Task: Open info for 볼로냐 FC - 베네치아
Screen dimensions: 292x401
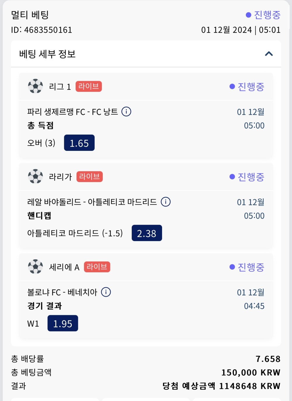Action: tap(106, 292)
